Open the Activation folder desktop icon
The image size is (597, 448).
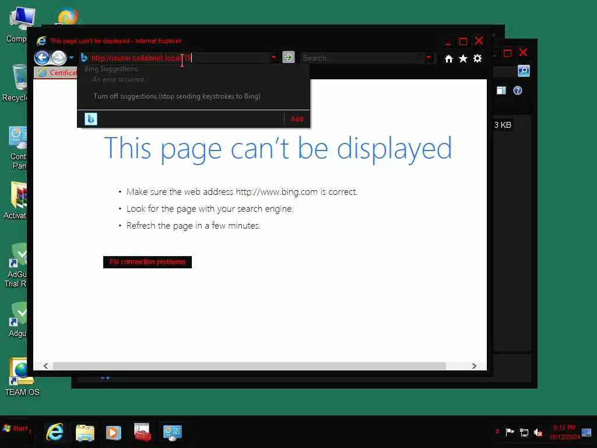(x=15, y=201)
